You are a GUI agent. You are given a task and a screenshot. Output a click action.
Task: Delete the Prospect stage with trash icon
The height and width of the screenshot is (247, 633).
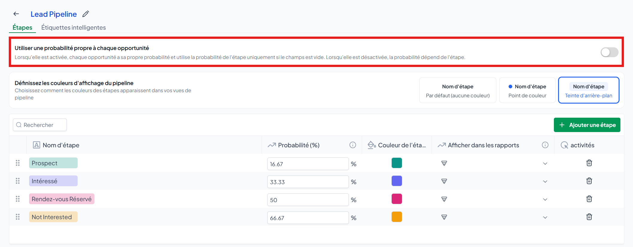(589, 163)
